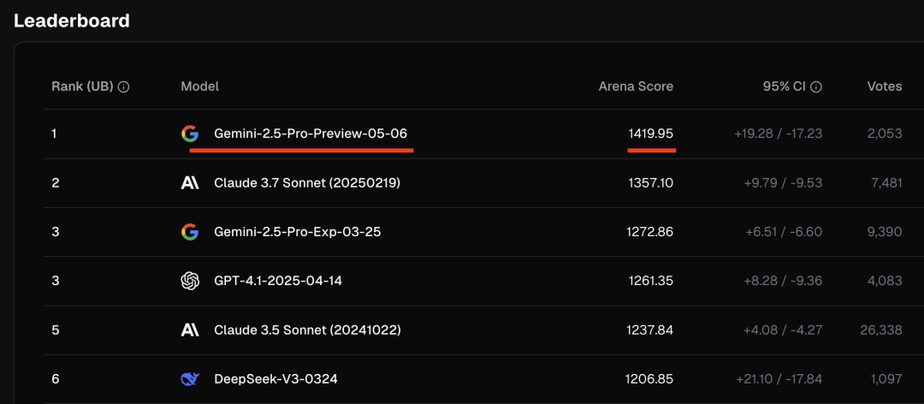
Task: Click the 1419.95 arena score value
Action: pos(650,134)
